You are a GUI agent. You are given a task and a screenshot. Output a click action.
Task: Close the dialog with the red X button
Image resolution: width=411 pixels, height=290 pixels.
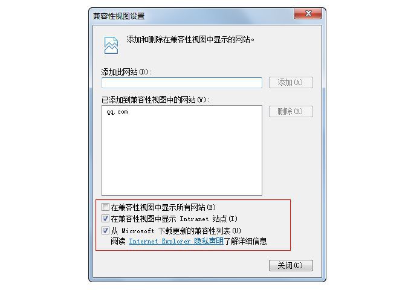point(308,14)
